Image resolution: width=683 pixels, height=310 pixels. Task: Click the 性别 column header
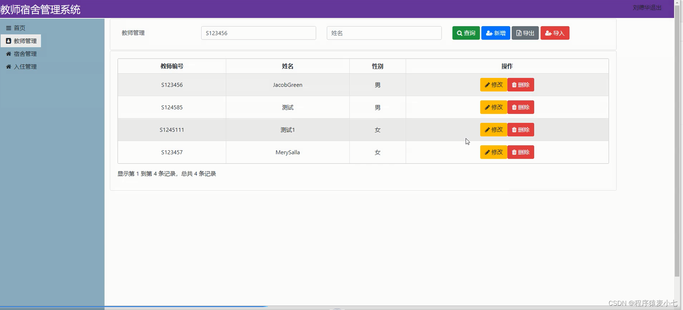pos(377,66)
